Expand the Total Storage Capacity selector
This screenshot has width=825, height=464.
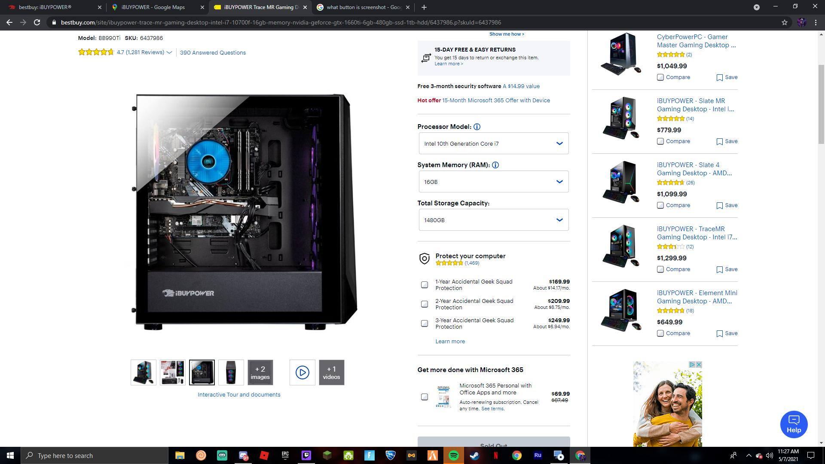[493, 220]
